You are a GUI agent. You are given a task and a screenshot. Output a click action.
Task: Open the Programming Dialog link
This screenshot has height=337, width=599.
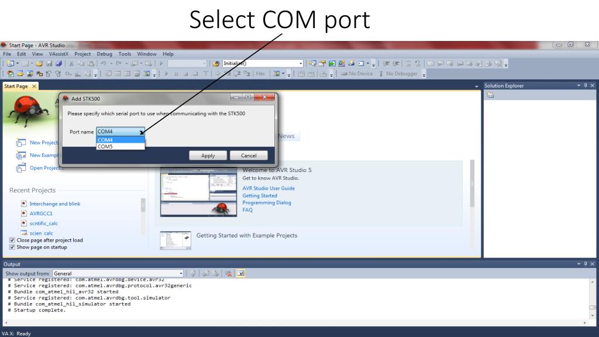point(267,203)
